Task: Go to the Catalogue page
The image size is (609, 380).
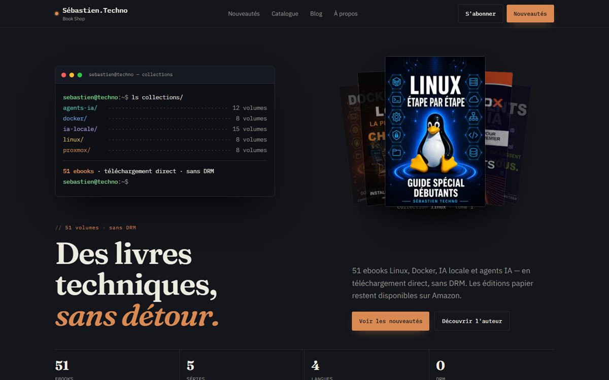Action: click(285, 14)
